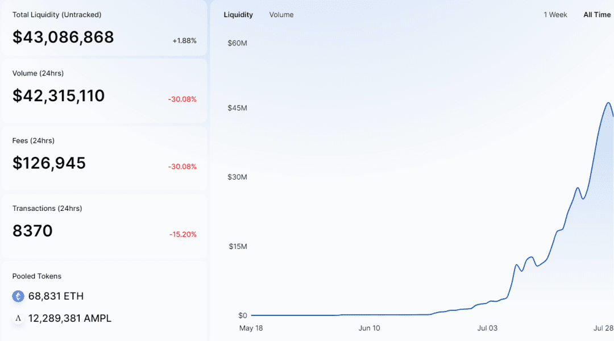This screenshot has height=341, width=614.
Task: Click the liquidity chart peak near Jul 28
Action: click(x=608, y=103)
